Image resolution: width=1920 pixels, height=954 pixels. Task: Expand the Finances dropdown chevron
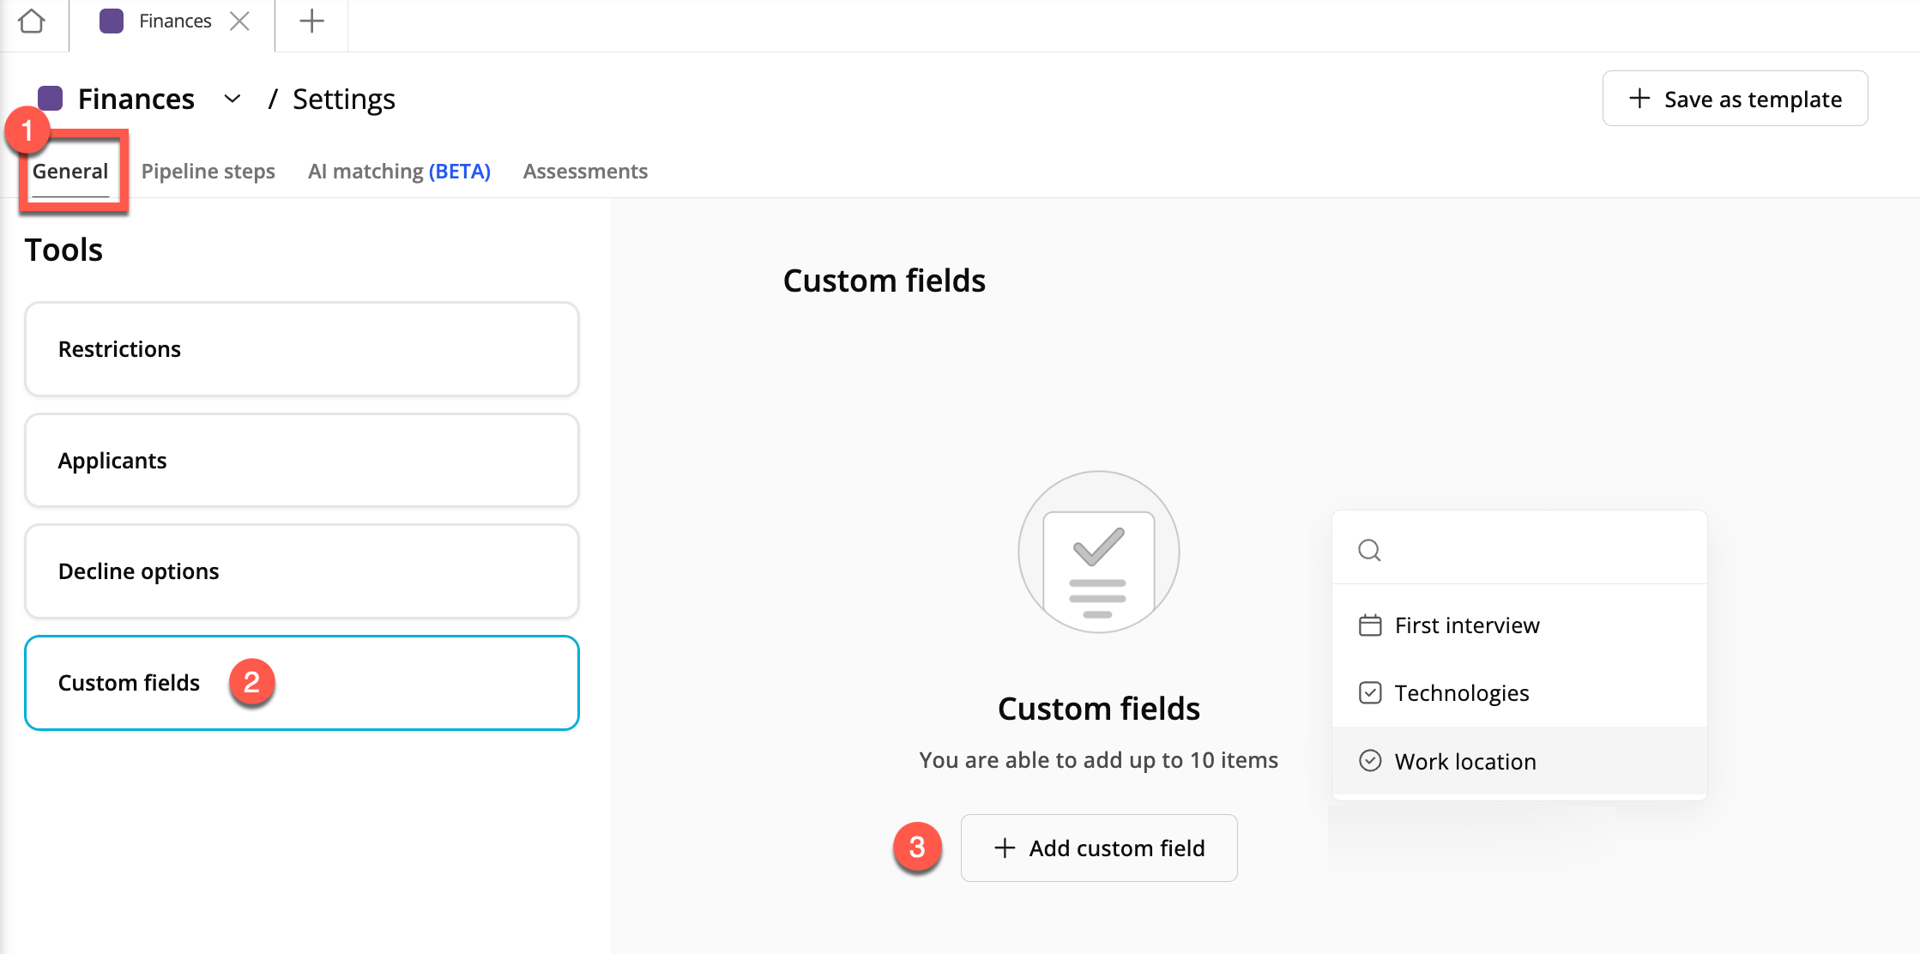point(232,99)
